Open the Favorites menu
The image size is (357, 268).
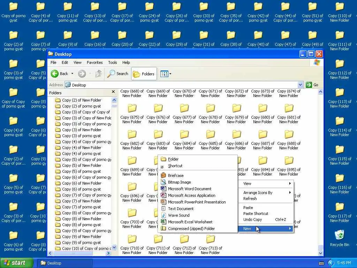point(95,62)
